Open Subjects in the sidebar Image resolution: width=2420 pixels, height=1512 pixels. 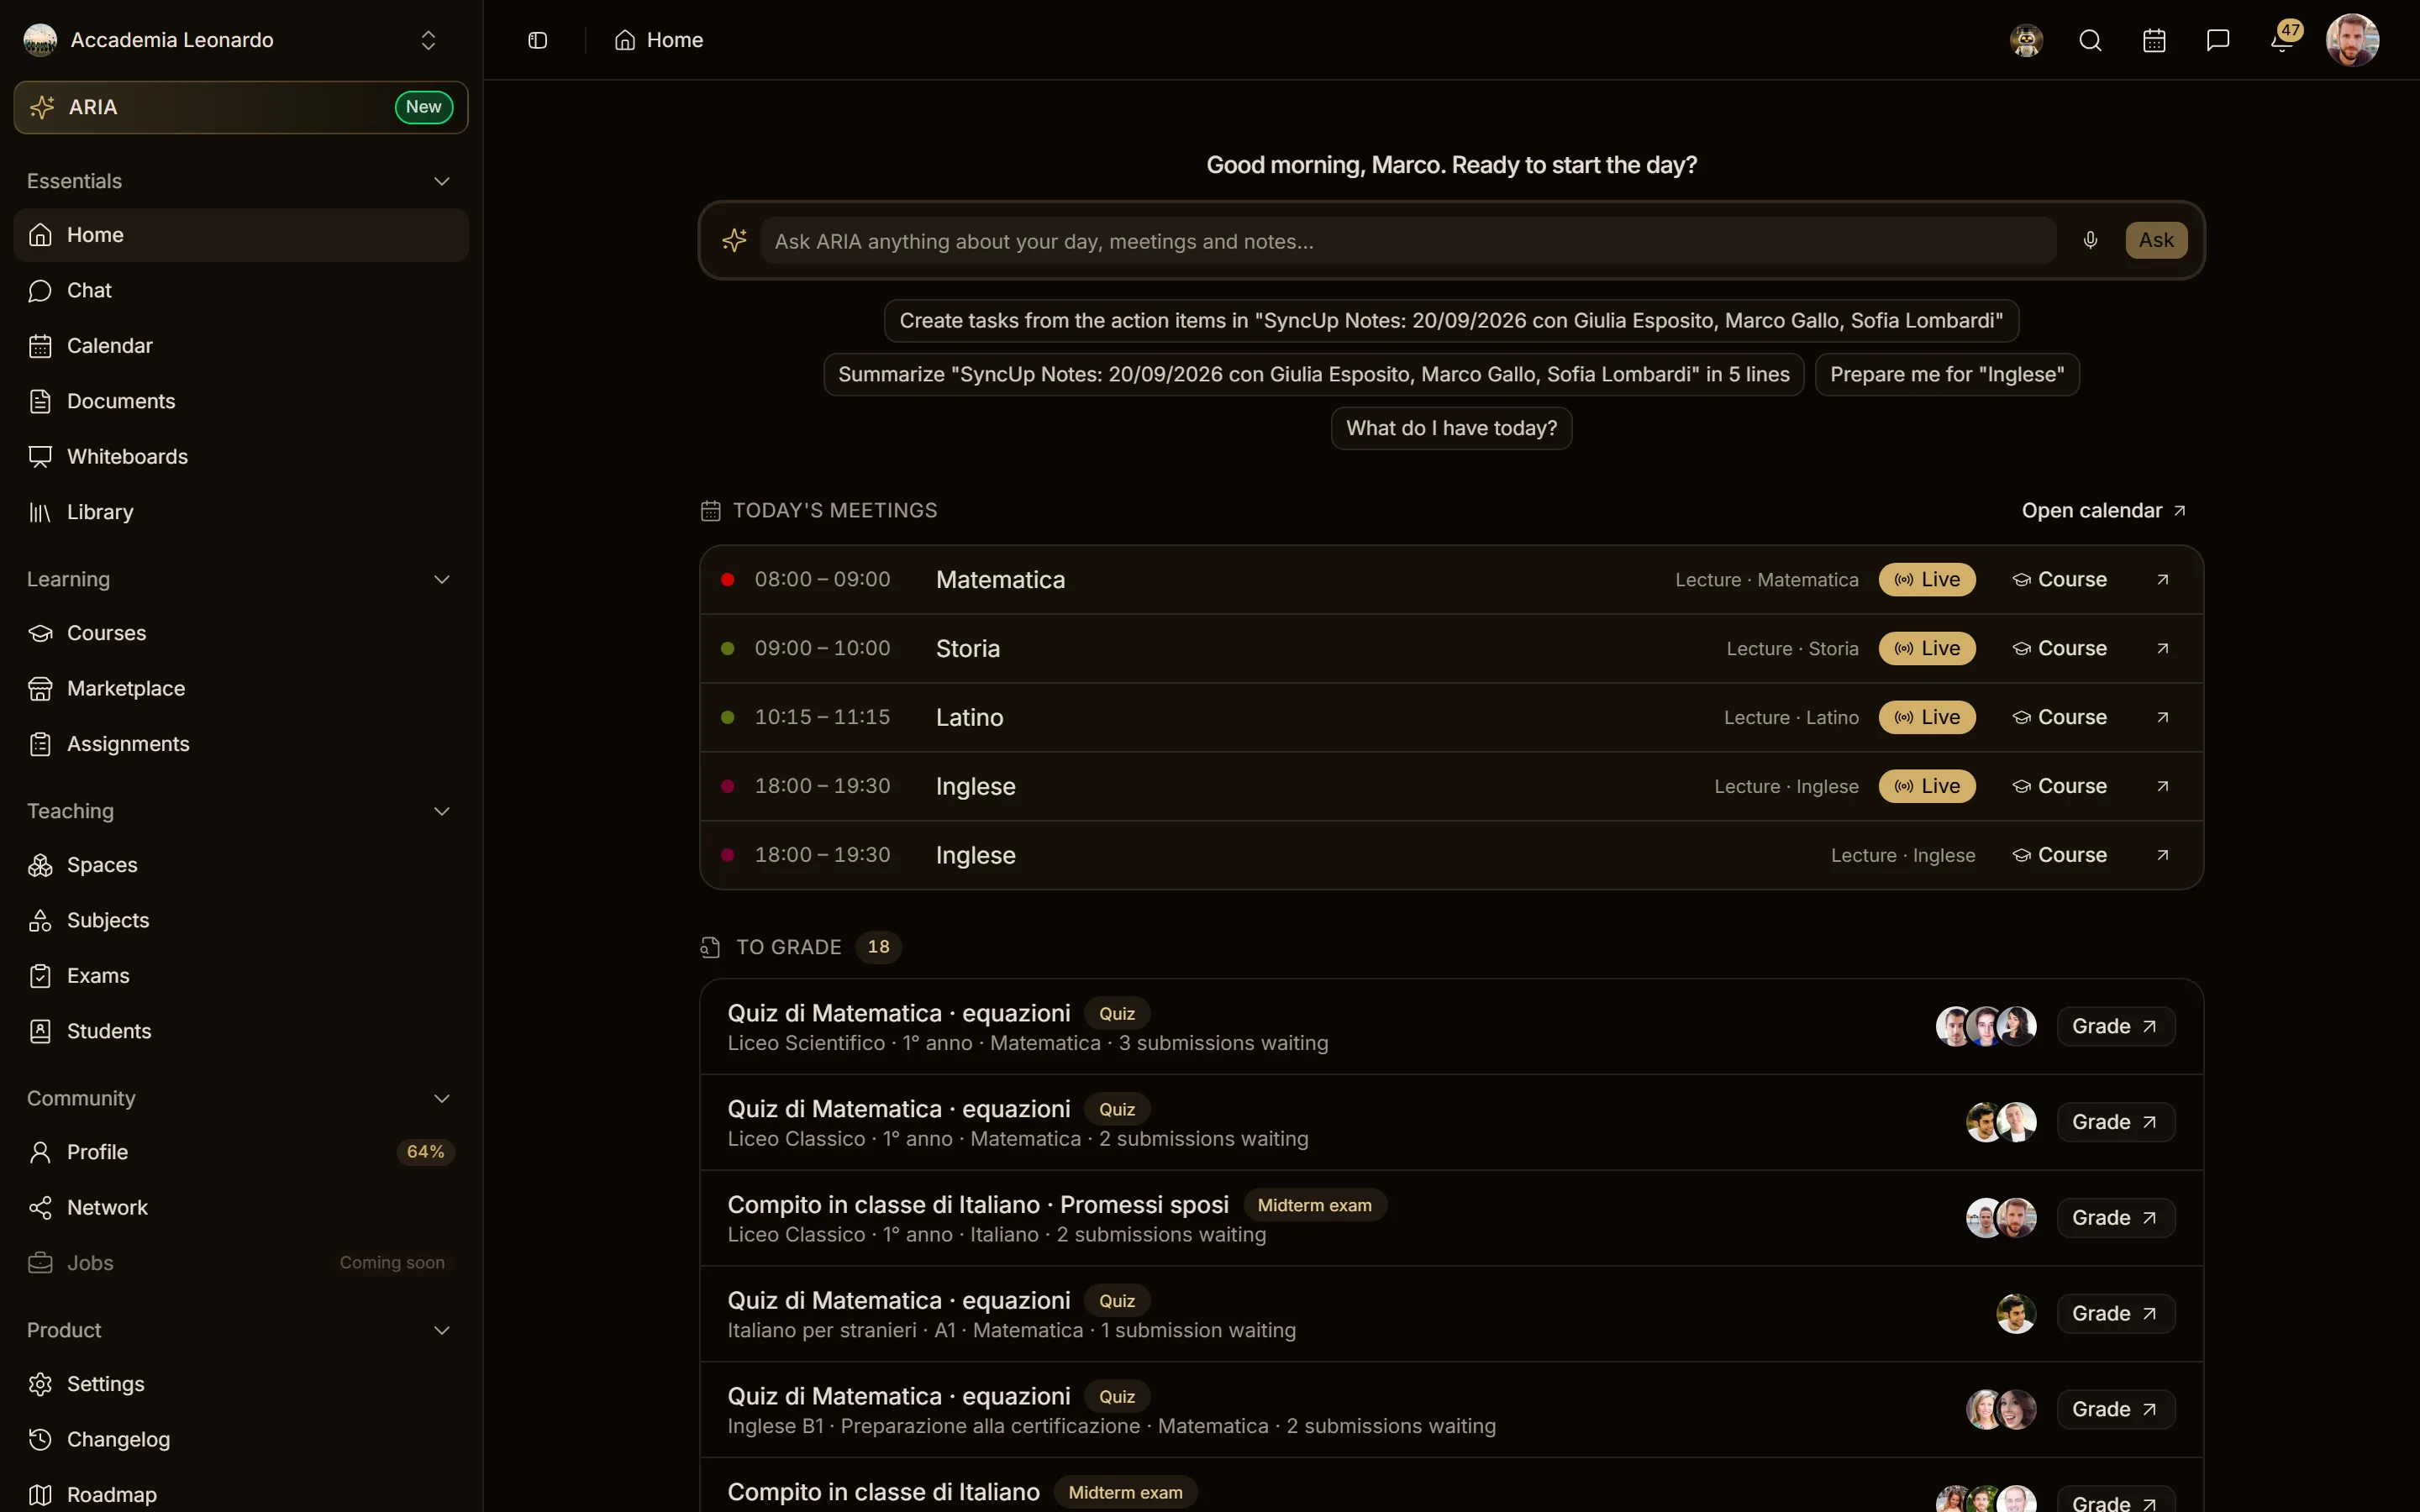241,920
